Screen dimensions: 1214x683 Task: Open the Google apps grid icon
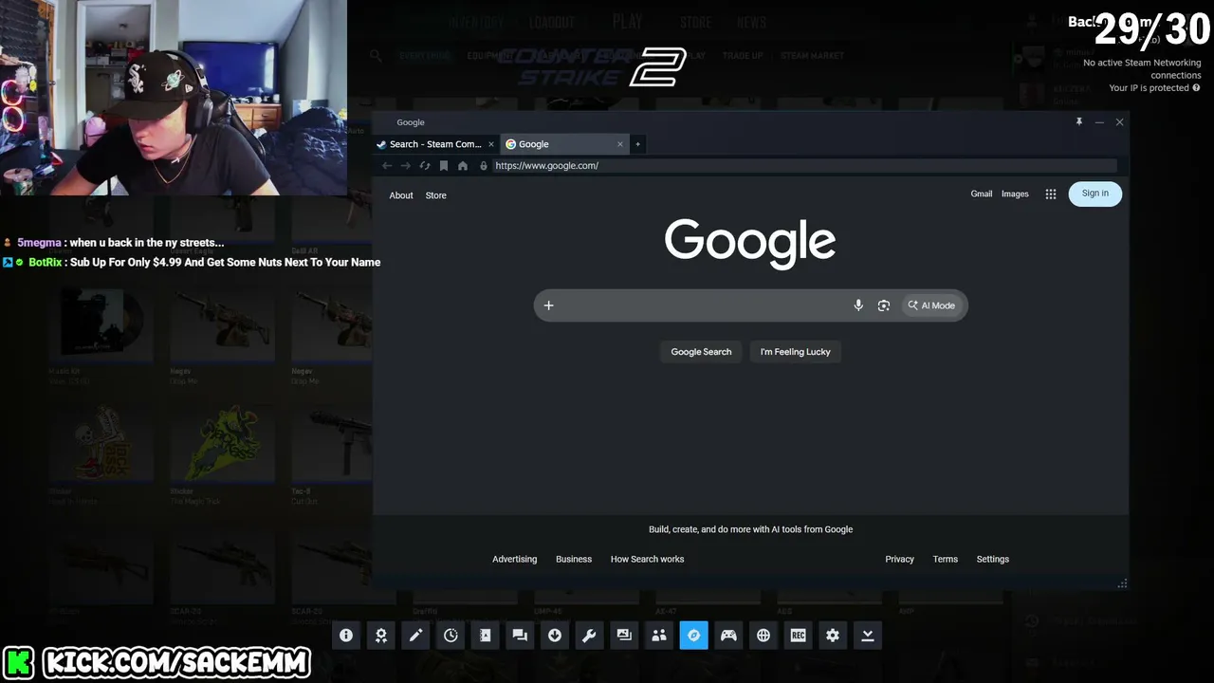1051,194
